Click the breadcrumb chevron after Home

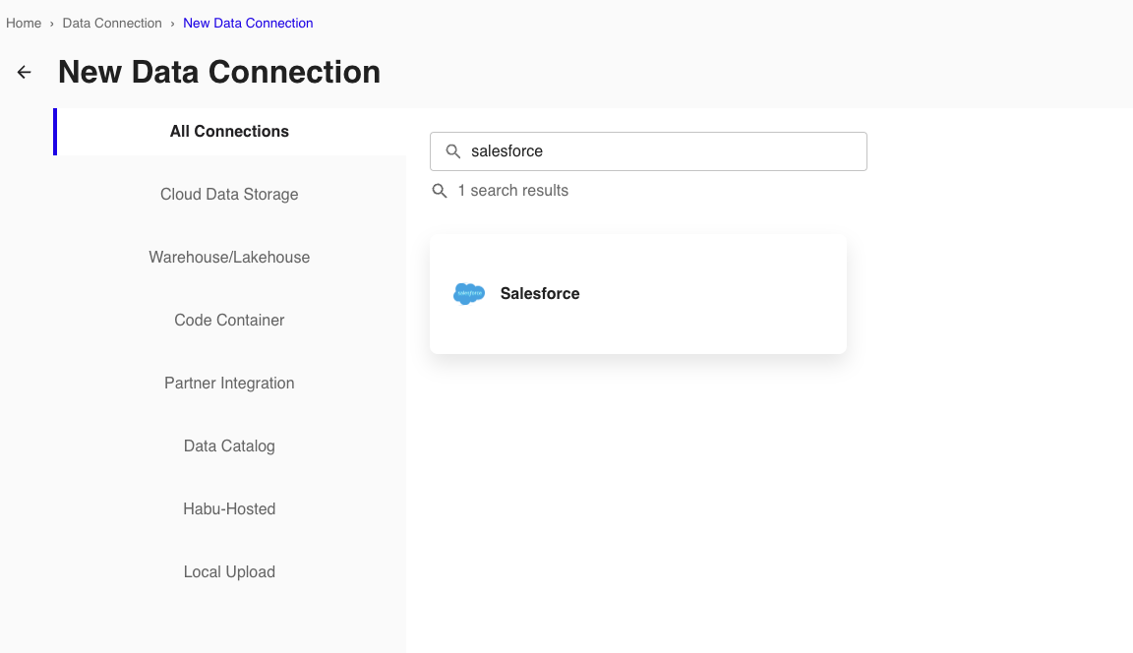[x=52, y=23]
